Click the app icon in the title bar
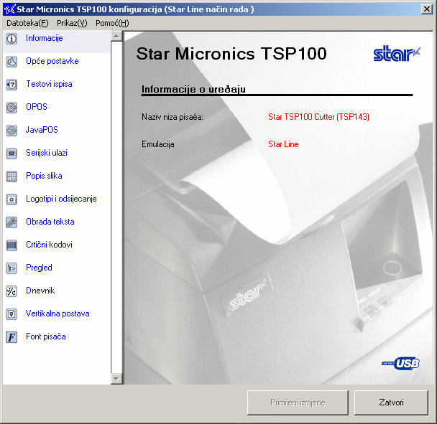Viewport: 437px width, 424px height. tap(9, 9)
